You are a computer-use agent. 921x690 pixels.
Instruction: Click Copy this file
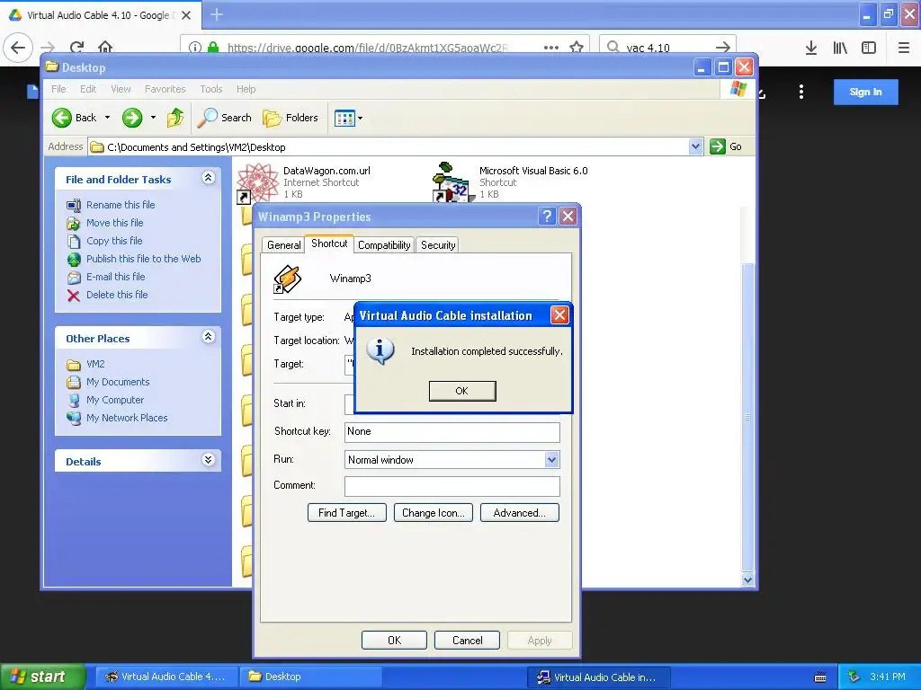114,241
